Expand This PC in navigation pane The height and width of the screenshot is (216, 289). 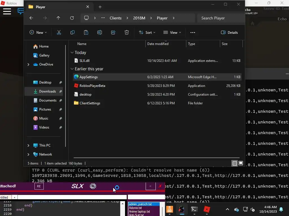coord(28,145)
